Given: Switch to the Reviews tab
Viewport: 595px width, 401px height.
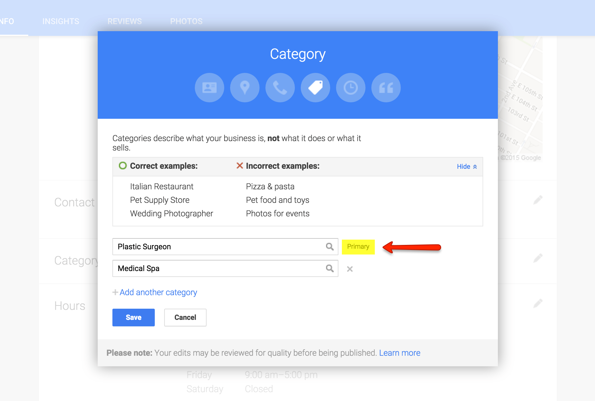Looking at the screenshot, I should (124, 21).
